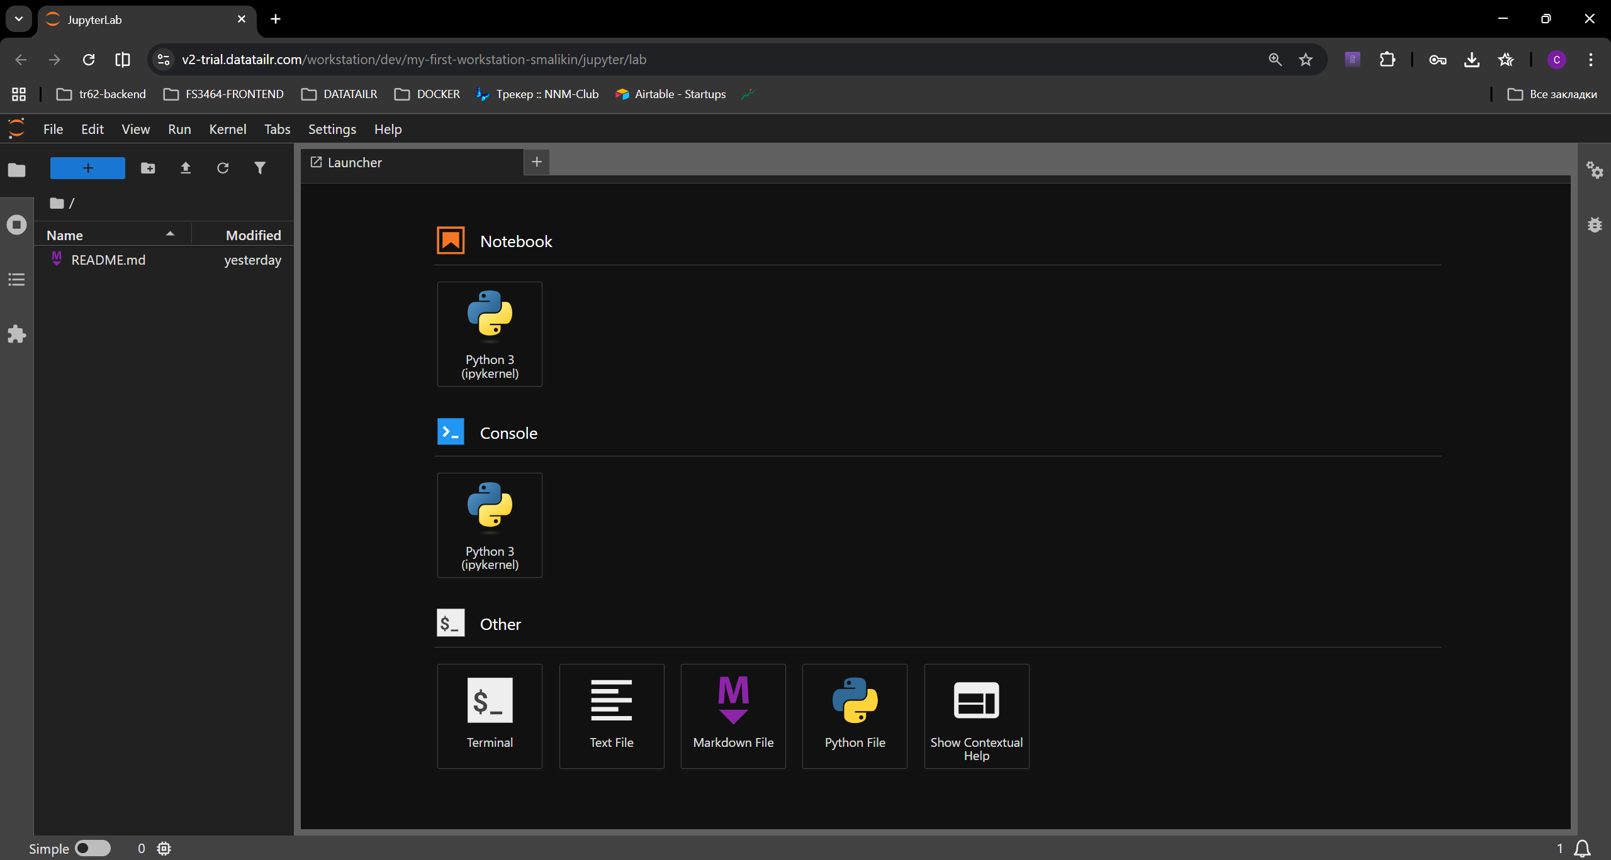The image size is (1611, 860).
Task: Click the JupyterLab logo in menu bar
Action: point(17,128)
